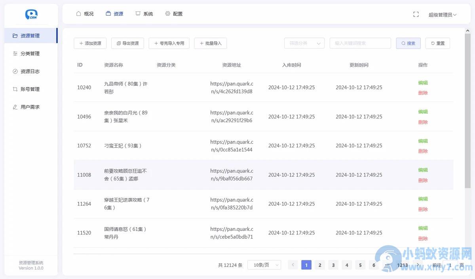Click ID column header

pyautogui.click(x=80, y=65)
